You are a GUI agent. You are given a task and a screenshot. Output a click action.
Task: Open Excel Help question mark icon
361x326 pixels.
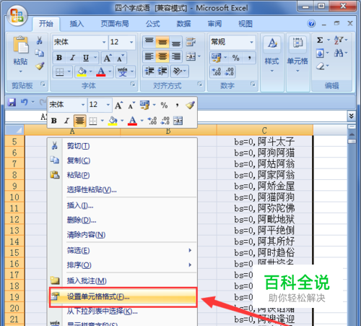pos(311,24)
